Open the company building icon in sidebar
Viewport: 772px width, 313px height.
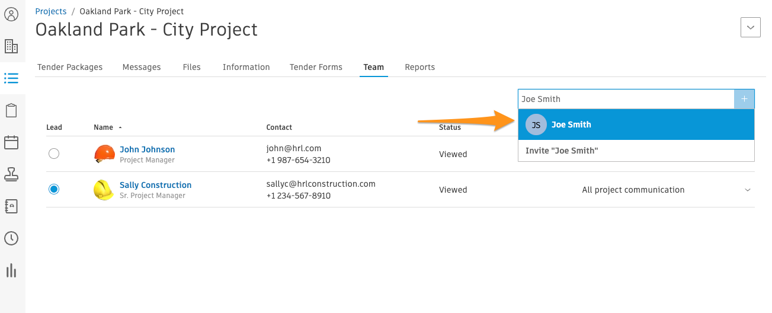click(x=11, y=46)
